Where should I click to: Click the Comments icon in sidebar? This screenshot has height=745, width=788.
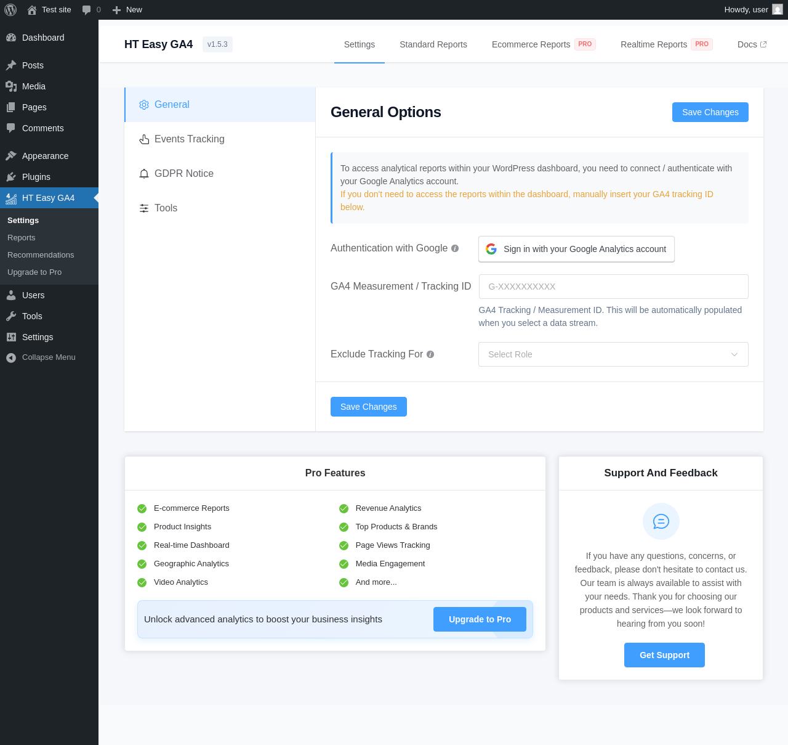[11, 128]
